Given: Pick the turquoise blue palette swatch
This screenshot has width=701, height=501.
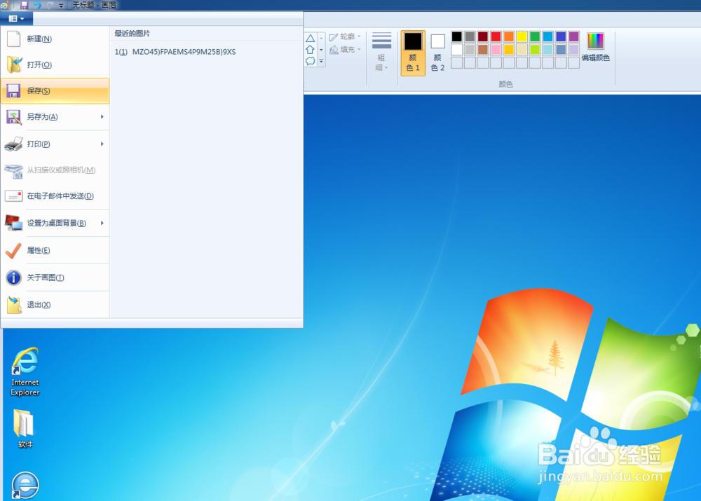Looking at the screenshot, I should pos(547,36).
